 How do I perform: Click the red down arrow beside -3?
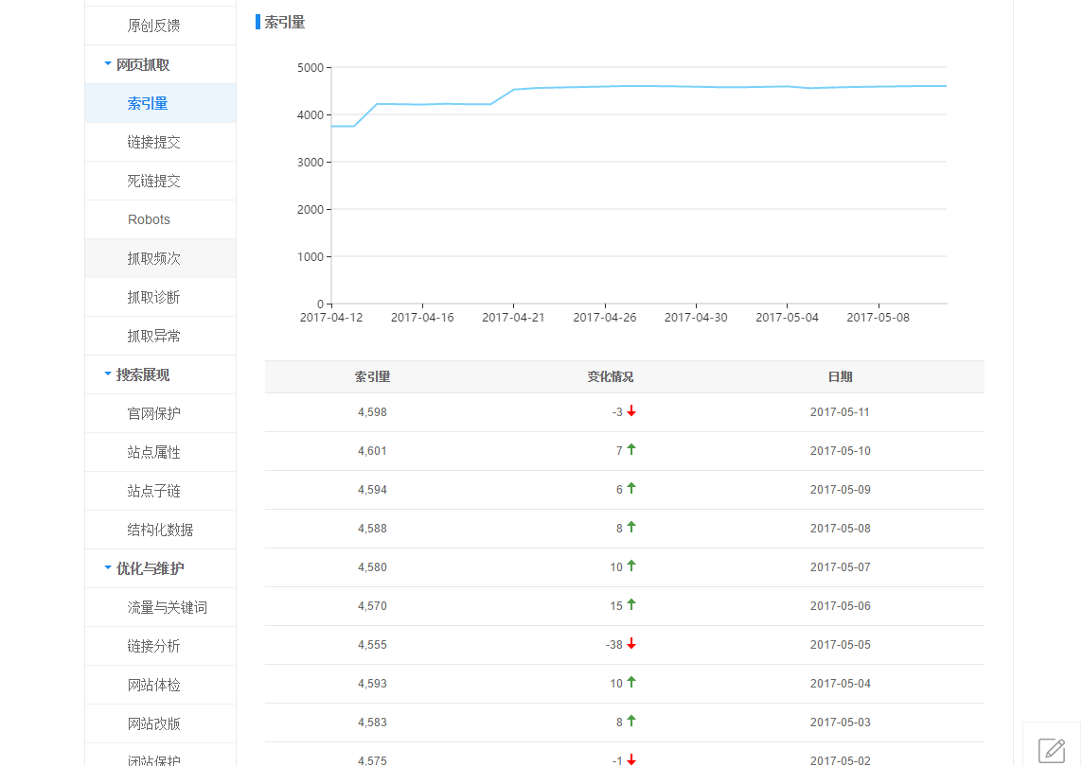click(x=632, y=411)
